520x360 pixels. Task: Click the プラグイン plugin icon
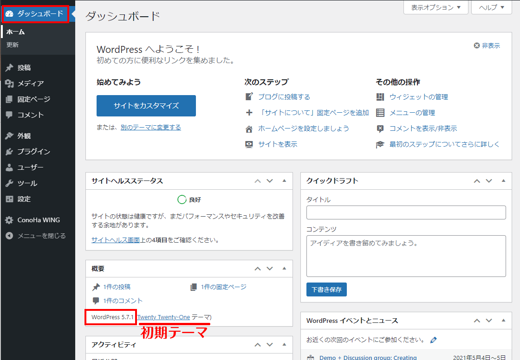coord(9,152)
